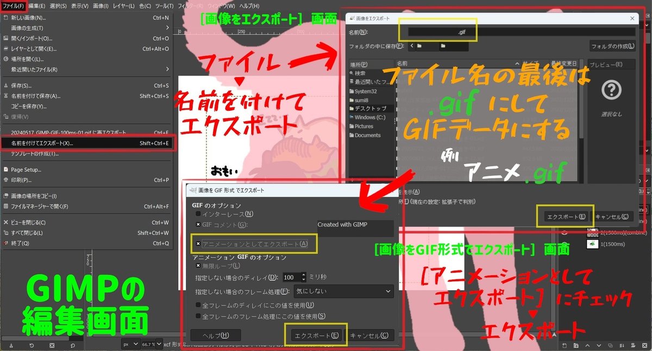Click the printer icon beside 印刷(P)
This screenshot has height=351, width=652.
point(5,180)
